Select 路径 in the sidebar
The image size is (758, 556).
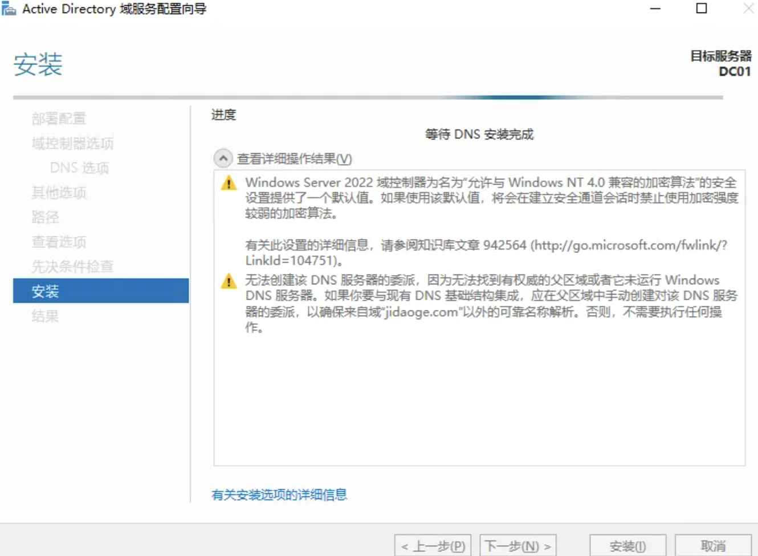click(x=45, y=217)
